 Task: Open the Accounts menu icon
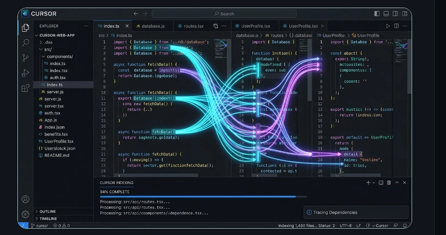tap(25, 199)
